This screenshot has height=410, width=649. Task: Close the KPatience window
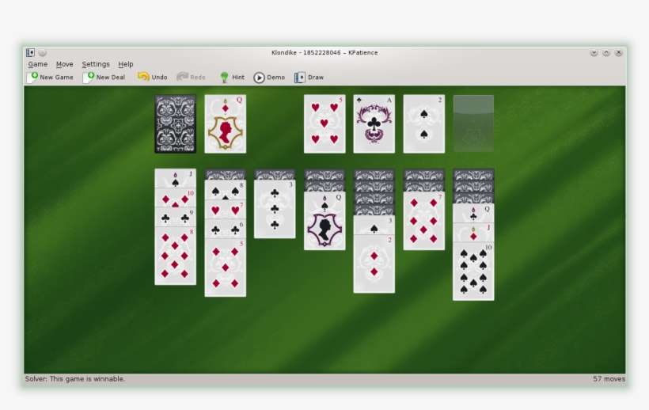(618, 53)
